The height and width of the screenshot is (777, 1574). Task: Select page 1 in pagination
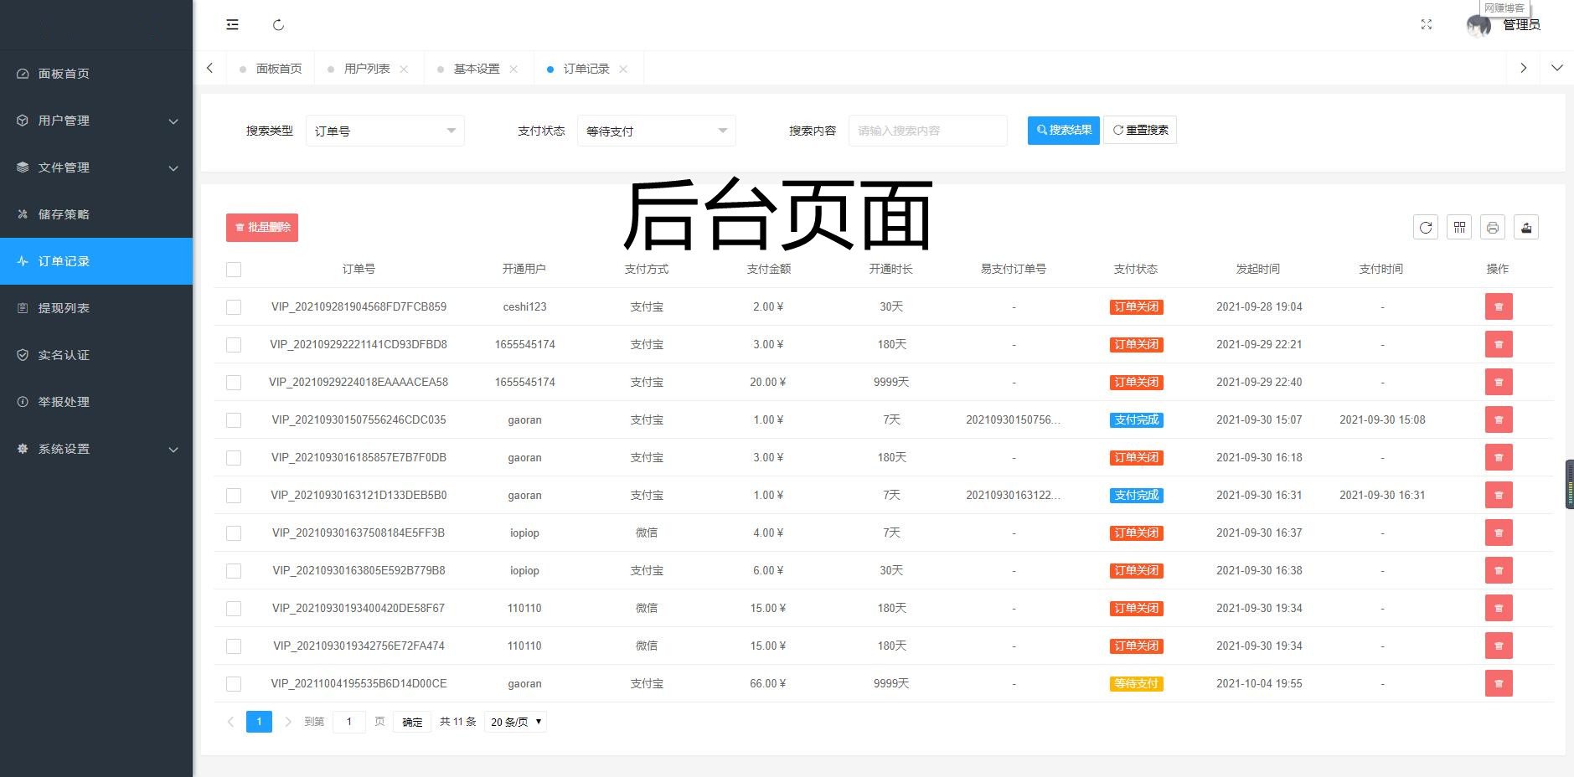coord(259,721)
